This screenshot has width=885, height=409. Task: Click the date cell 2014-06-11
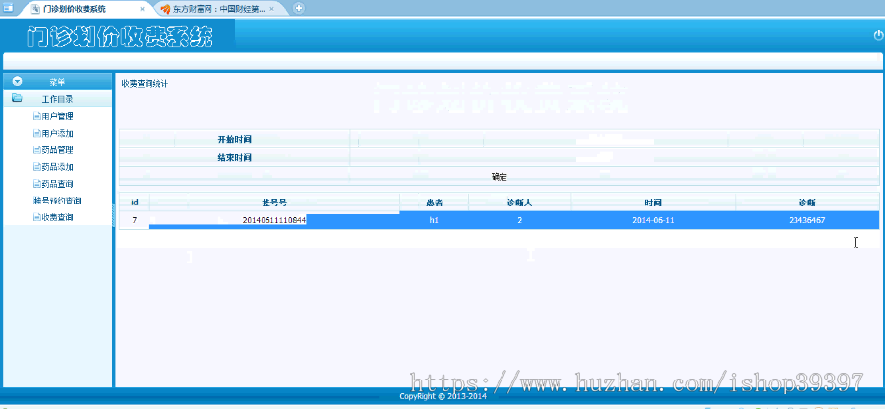[x=653, y=220]
